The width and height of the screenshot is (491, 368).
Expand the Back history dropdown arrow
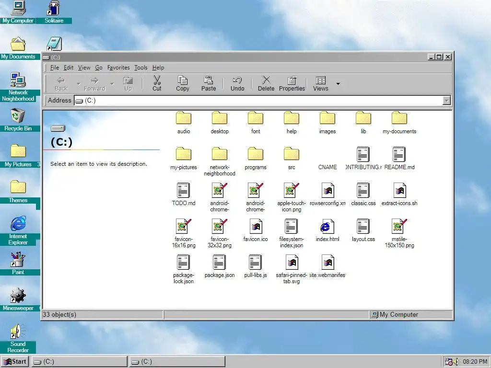tap(79, 84)
